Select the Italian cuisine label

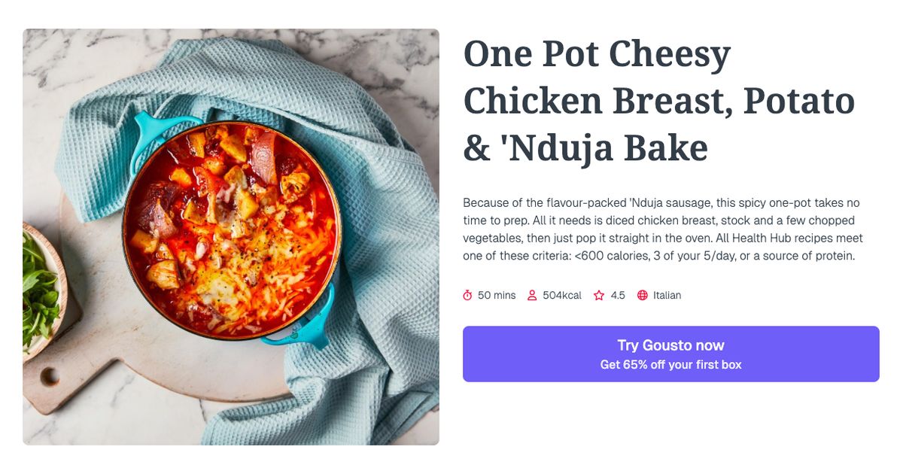coord(666,295)
